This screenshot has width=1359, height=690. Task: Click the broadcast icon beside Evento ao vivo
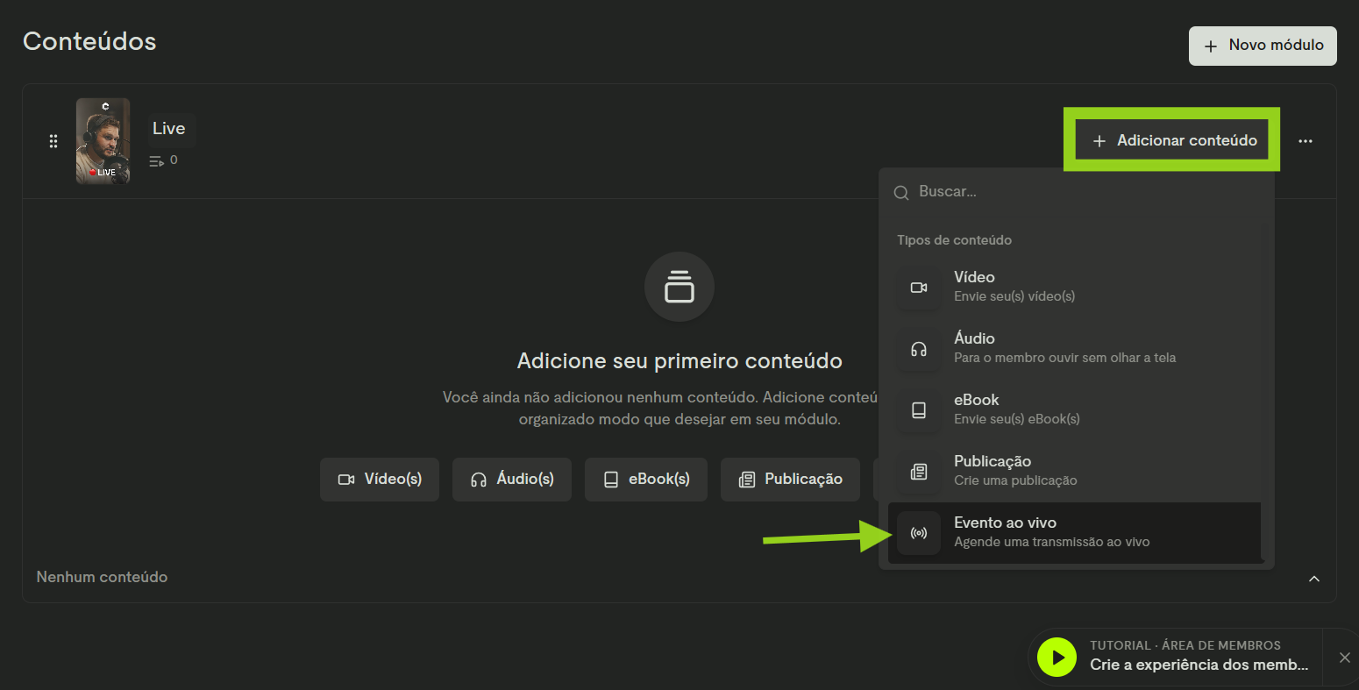(x=919, y=533)
